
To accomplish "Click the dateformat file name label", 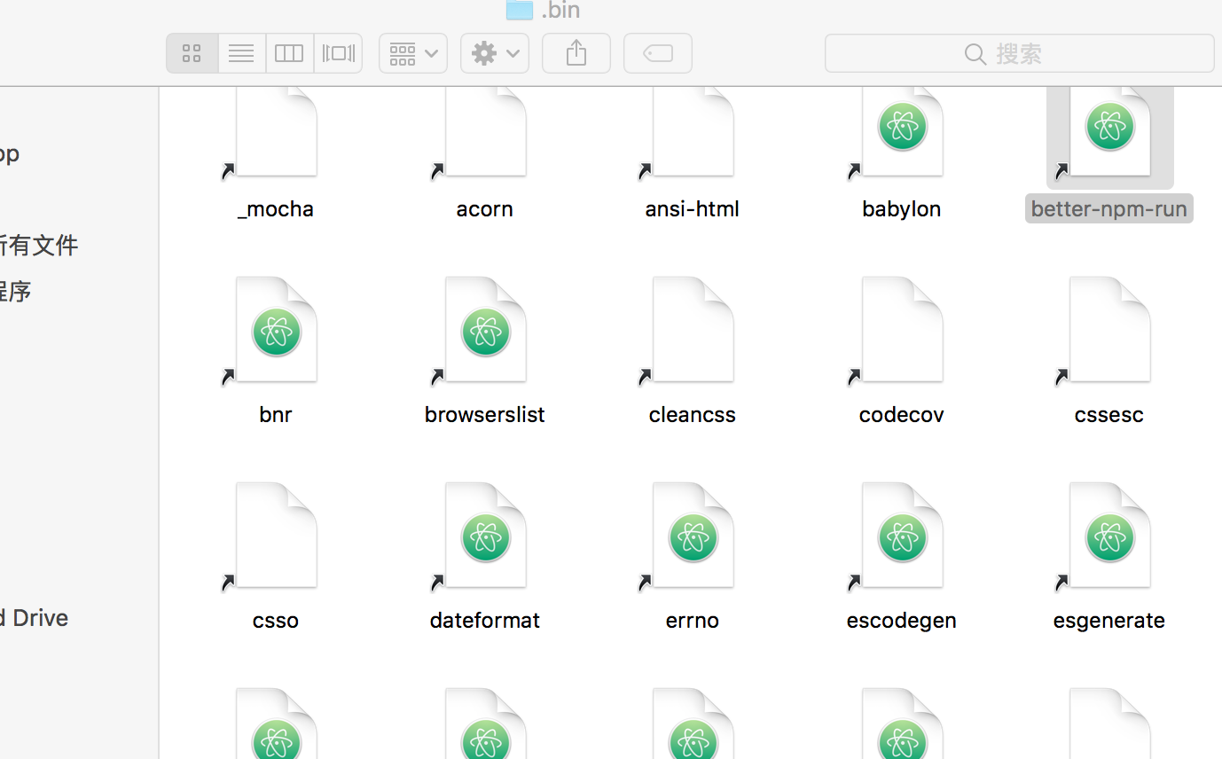I will coord(485,620).
